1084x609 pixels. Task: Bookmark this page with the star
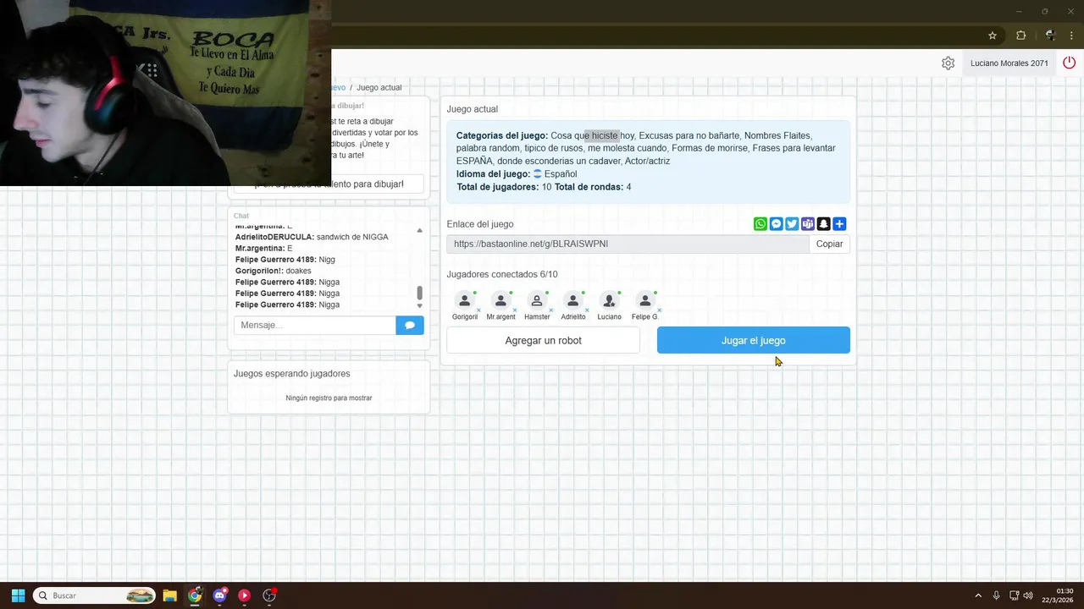[993, 36]
